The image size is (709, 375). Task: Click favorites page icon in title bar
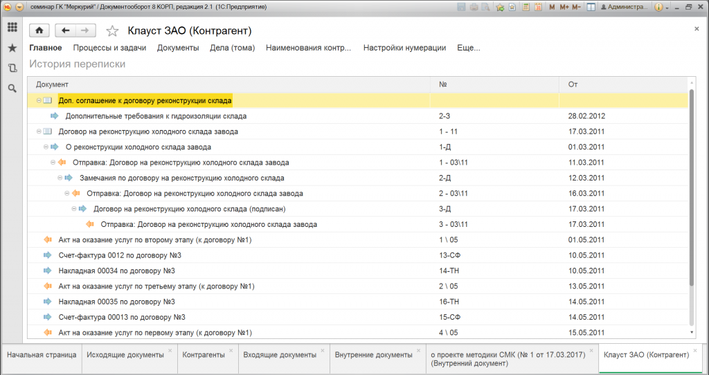tap(512, 7)
